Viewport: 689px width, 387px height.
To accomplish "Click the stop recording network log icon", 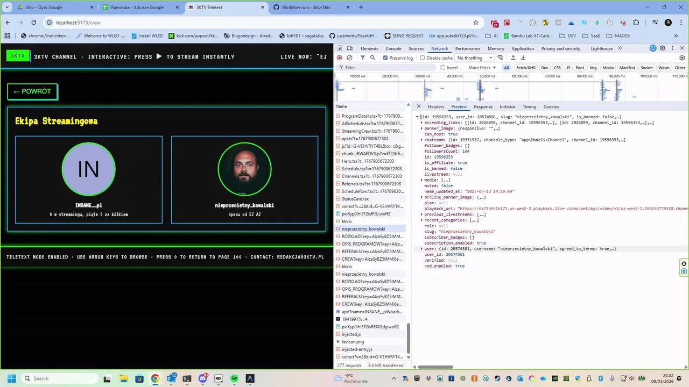I will pyautogui.click(x=339, y=58).
